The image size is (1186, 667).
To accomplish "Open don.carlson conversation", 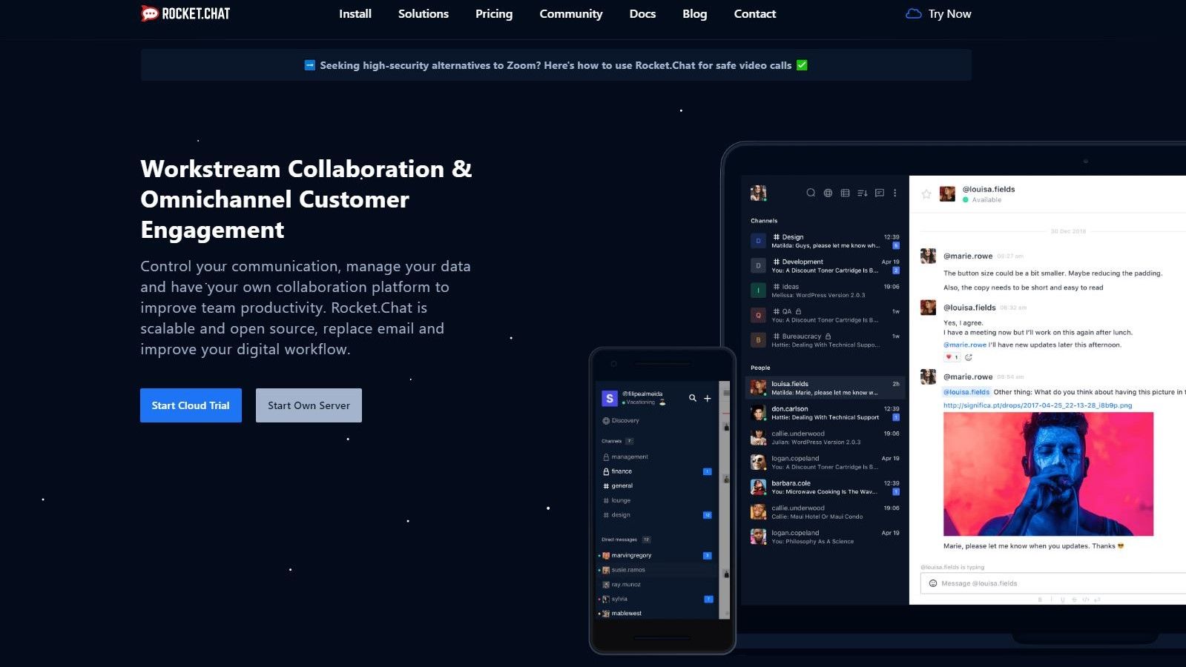I will 825,413.
